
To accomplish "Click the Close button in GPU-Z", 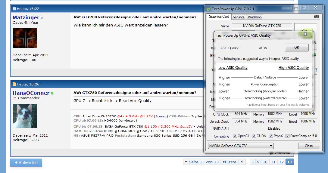I will (x=309, y=146).
